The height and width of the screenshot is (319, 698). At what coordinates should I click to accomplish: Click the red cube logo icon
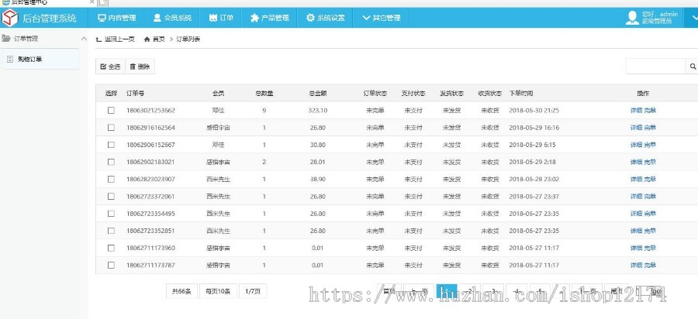point(10,18)
